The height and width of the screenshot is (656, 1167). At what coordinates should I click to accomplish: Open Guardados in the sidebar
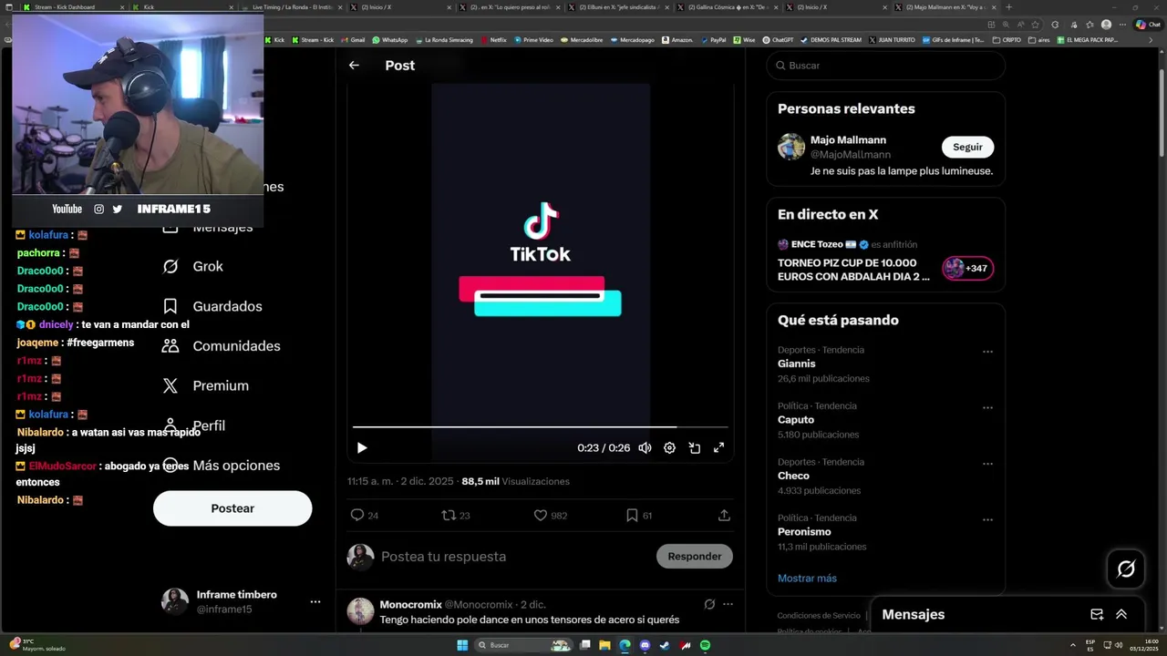click(x=212, y=307)
